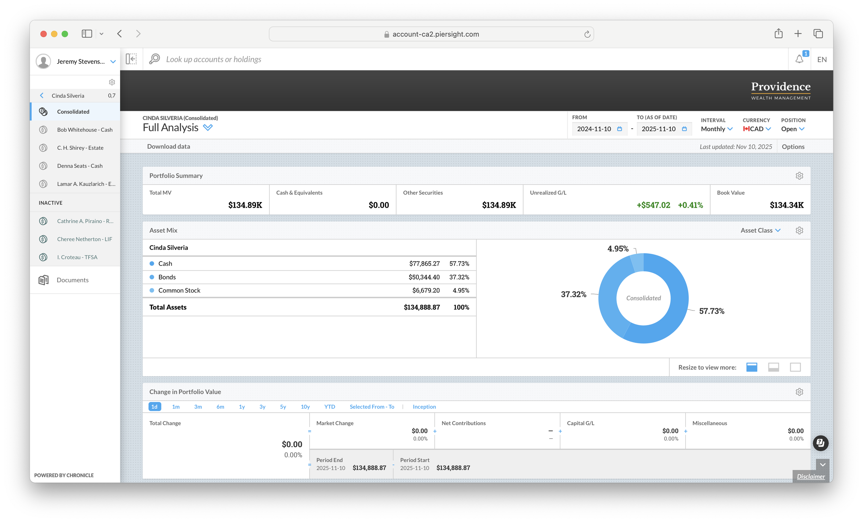Open the Options button
Screen dimensions: 863x522
793,147
